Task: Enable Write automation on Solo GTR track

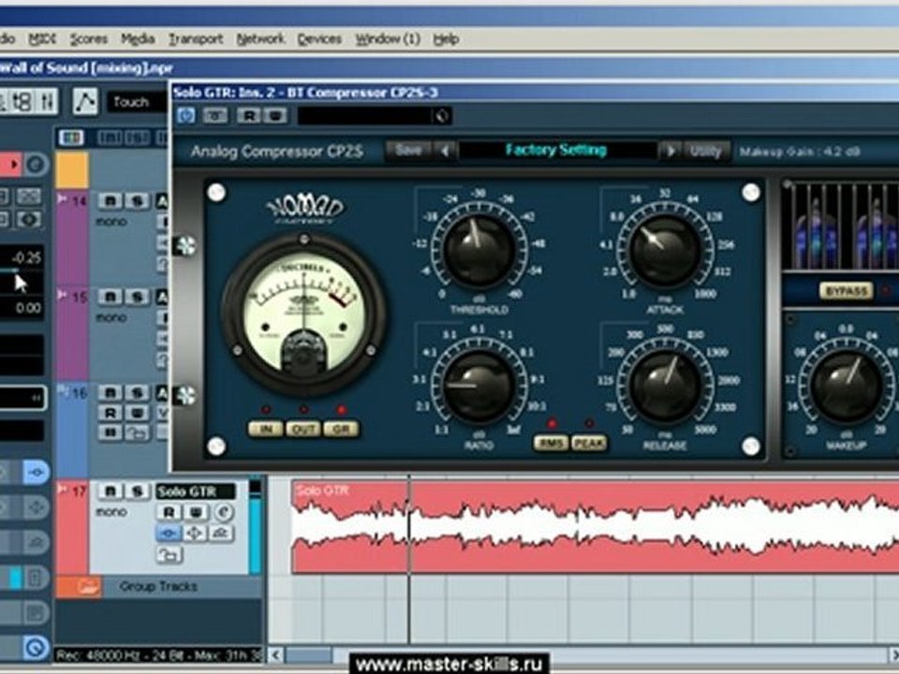Action: (x=196, y=512)
